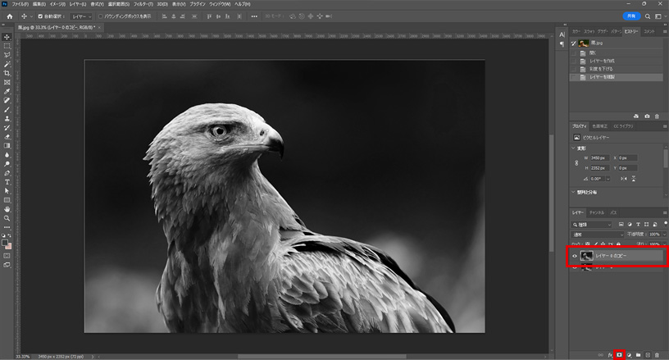This screenshot has width=669, height=360.
Task: Select the Spot Healing Brush tool
Action: pos(7,101)
